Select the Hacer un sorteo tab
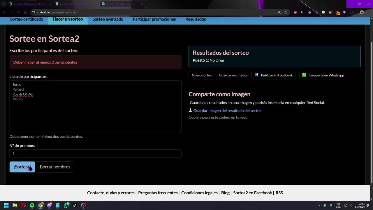The width and height of the screenshot is (373, 210). click(x=68, y=19)
